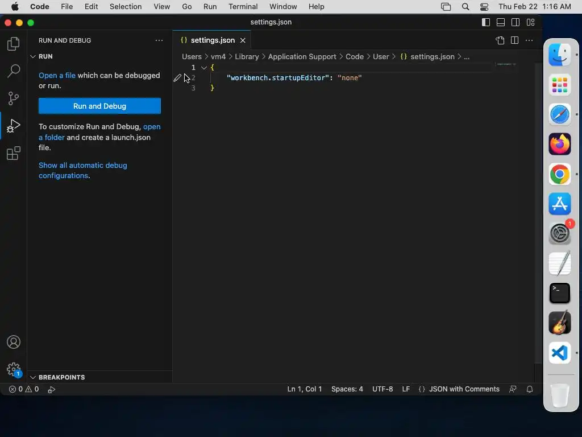The height and width of the screenshot is (437, 582).
Task: Click the Run and Debug button
Action: point(99,106)
